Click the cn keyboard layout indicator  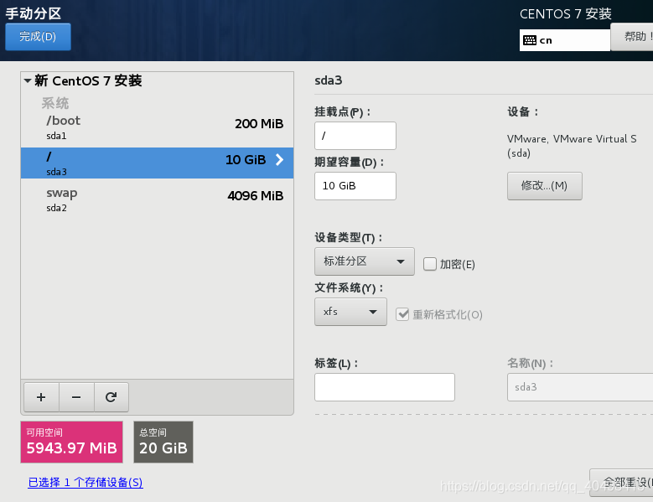565,40
